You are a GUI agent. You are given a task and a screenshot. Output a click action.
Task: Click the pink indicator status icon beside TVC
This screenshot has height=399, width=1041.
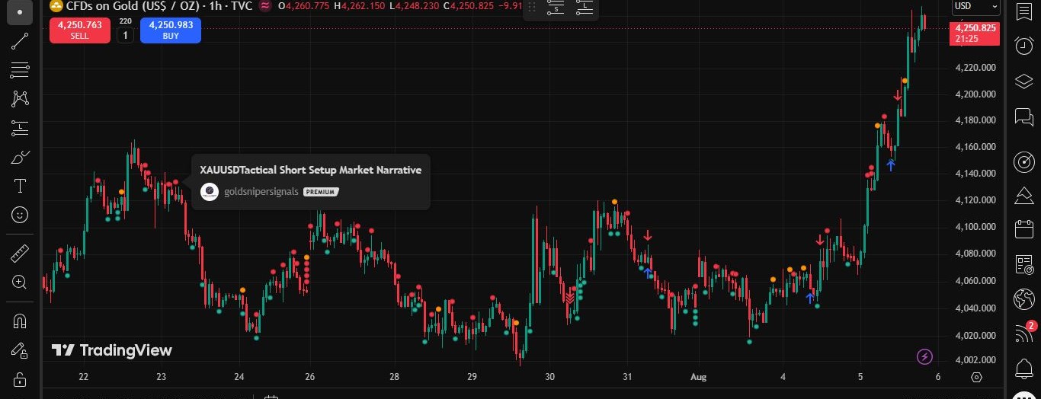click(265, 5)
